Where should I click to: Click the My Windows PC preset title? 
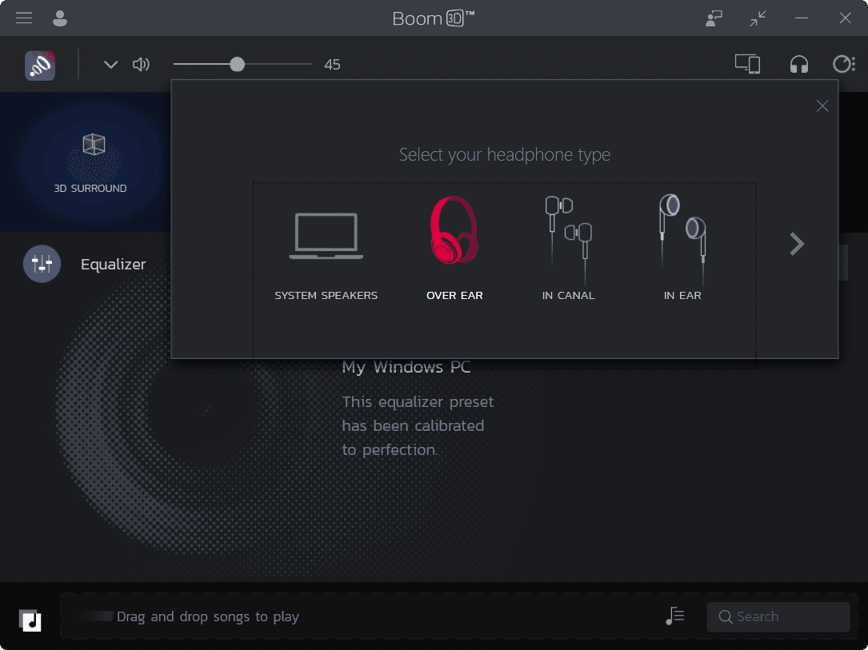point(406,367)
